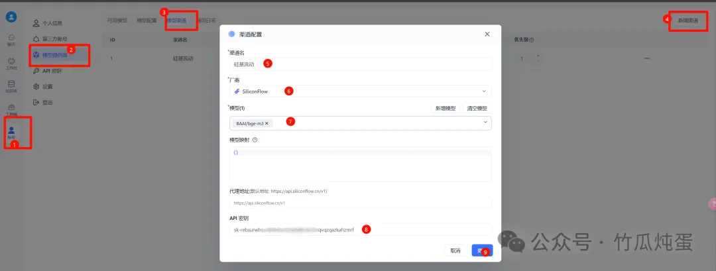716x271 pixels.
Task: Click the 取消 cancel button
Action: tap(455, 250)
